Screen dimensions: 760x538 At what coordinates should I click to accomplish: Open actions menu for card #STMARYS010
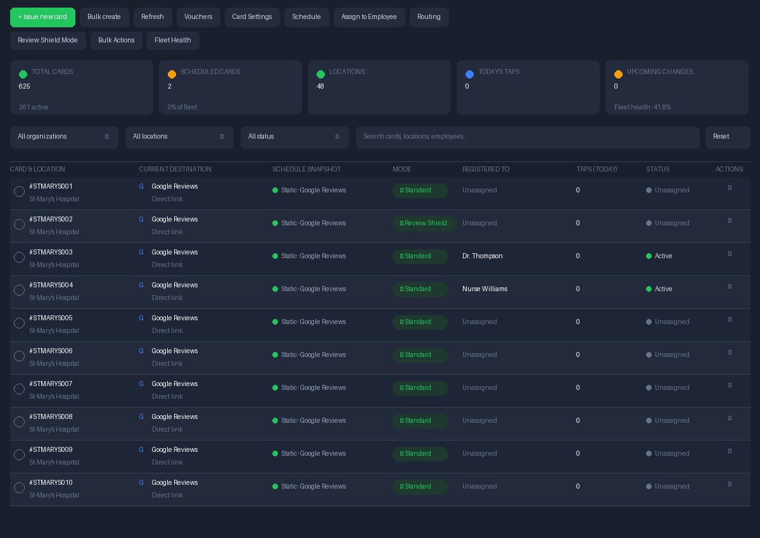(730, 484)
